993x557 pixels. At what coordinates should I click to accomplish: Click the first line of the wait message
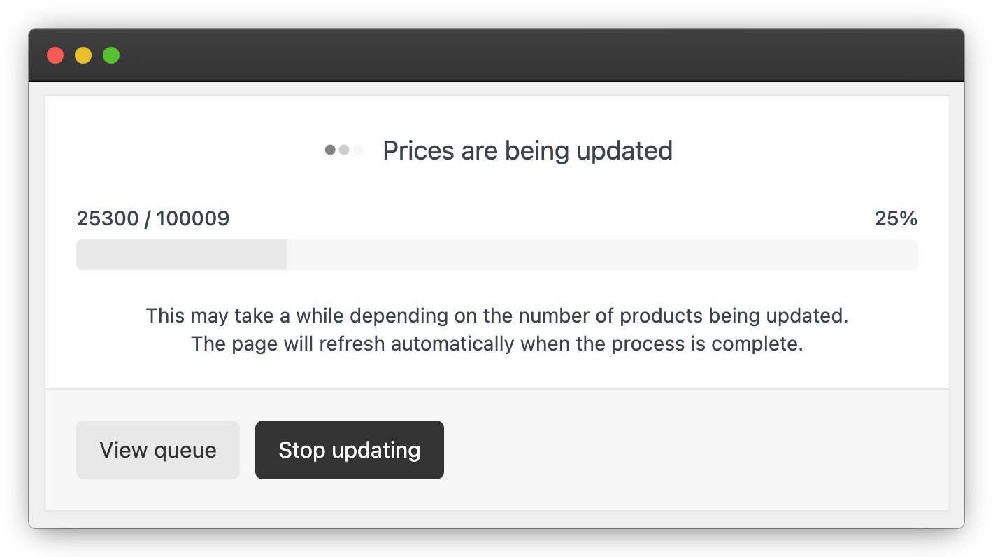click(x=496, y=316)
